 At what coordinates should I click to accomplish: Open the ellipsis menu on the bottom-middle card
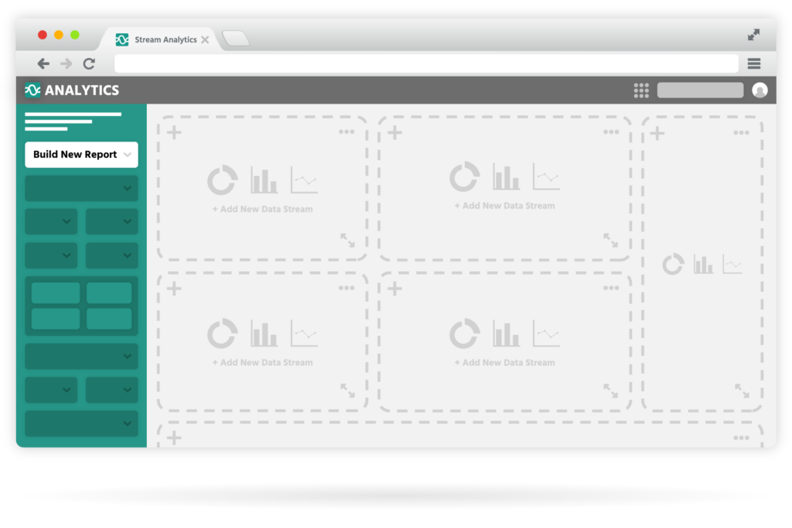pos(611,288)
